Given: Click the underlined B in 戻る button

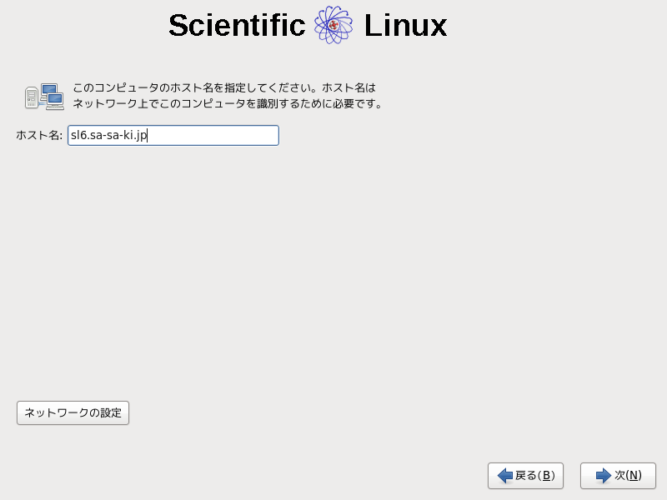Looking at the screenshot, I should pos(547,476).
